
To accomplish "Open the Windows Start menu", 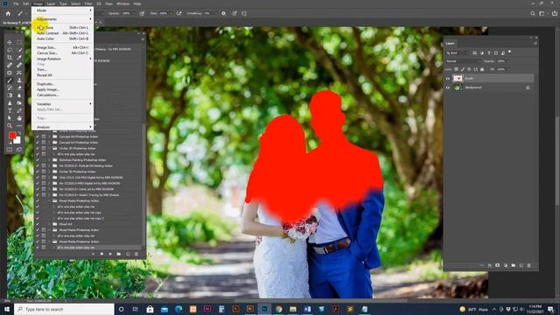I will click(7, 309).
